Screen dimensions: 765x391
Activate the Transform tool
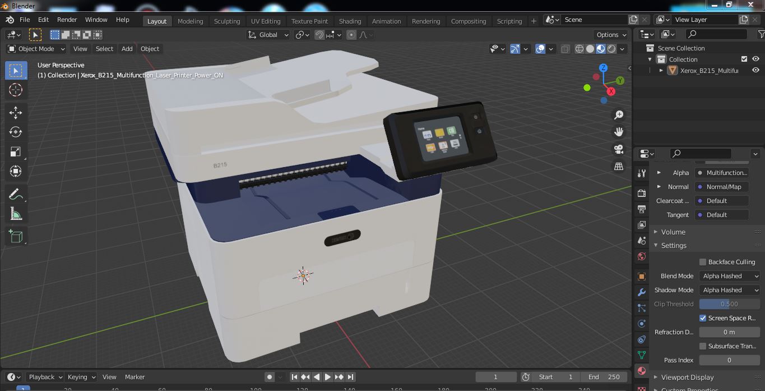click(x=16, y=171)
